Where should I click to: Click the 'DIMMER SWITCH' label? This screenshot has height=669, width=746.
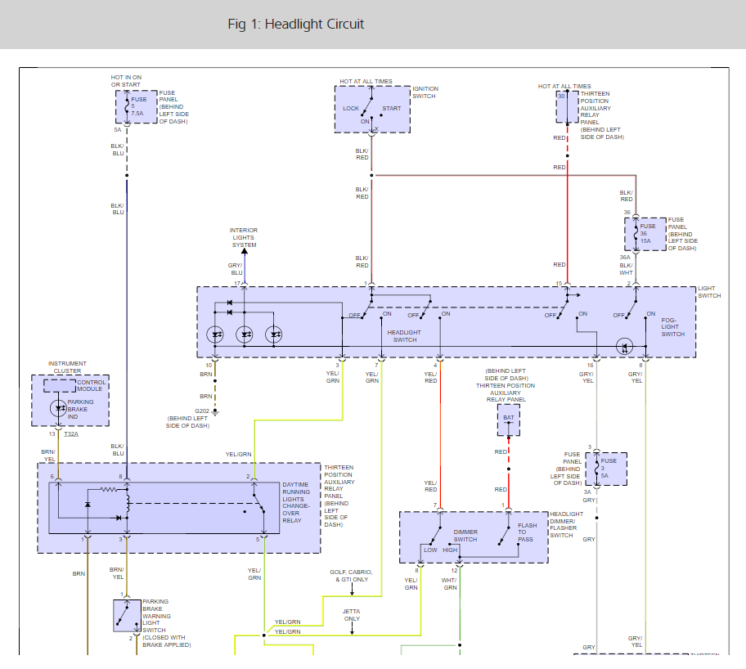tap(465, 536)
